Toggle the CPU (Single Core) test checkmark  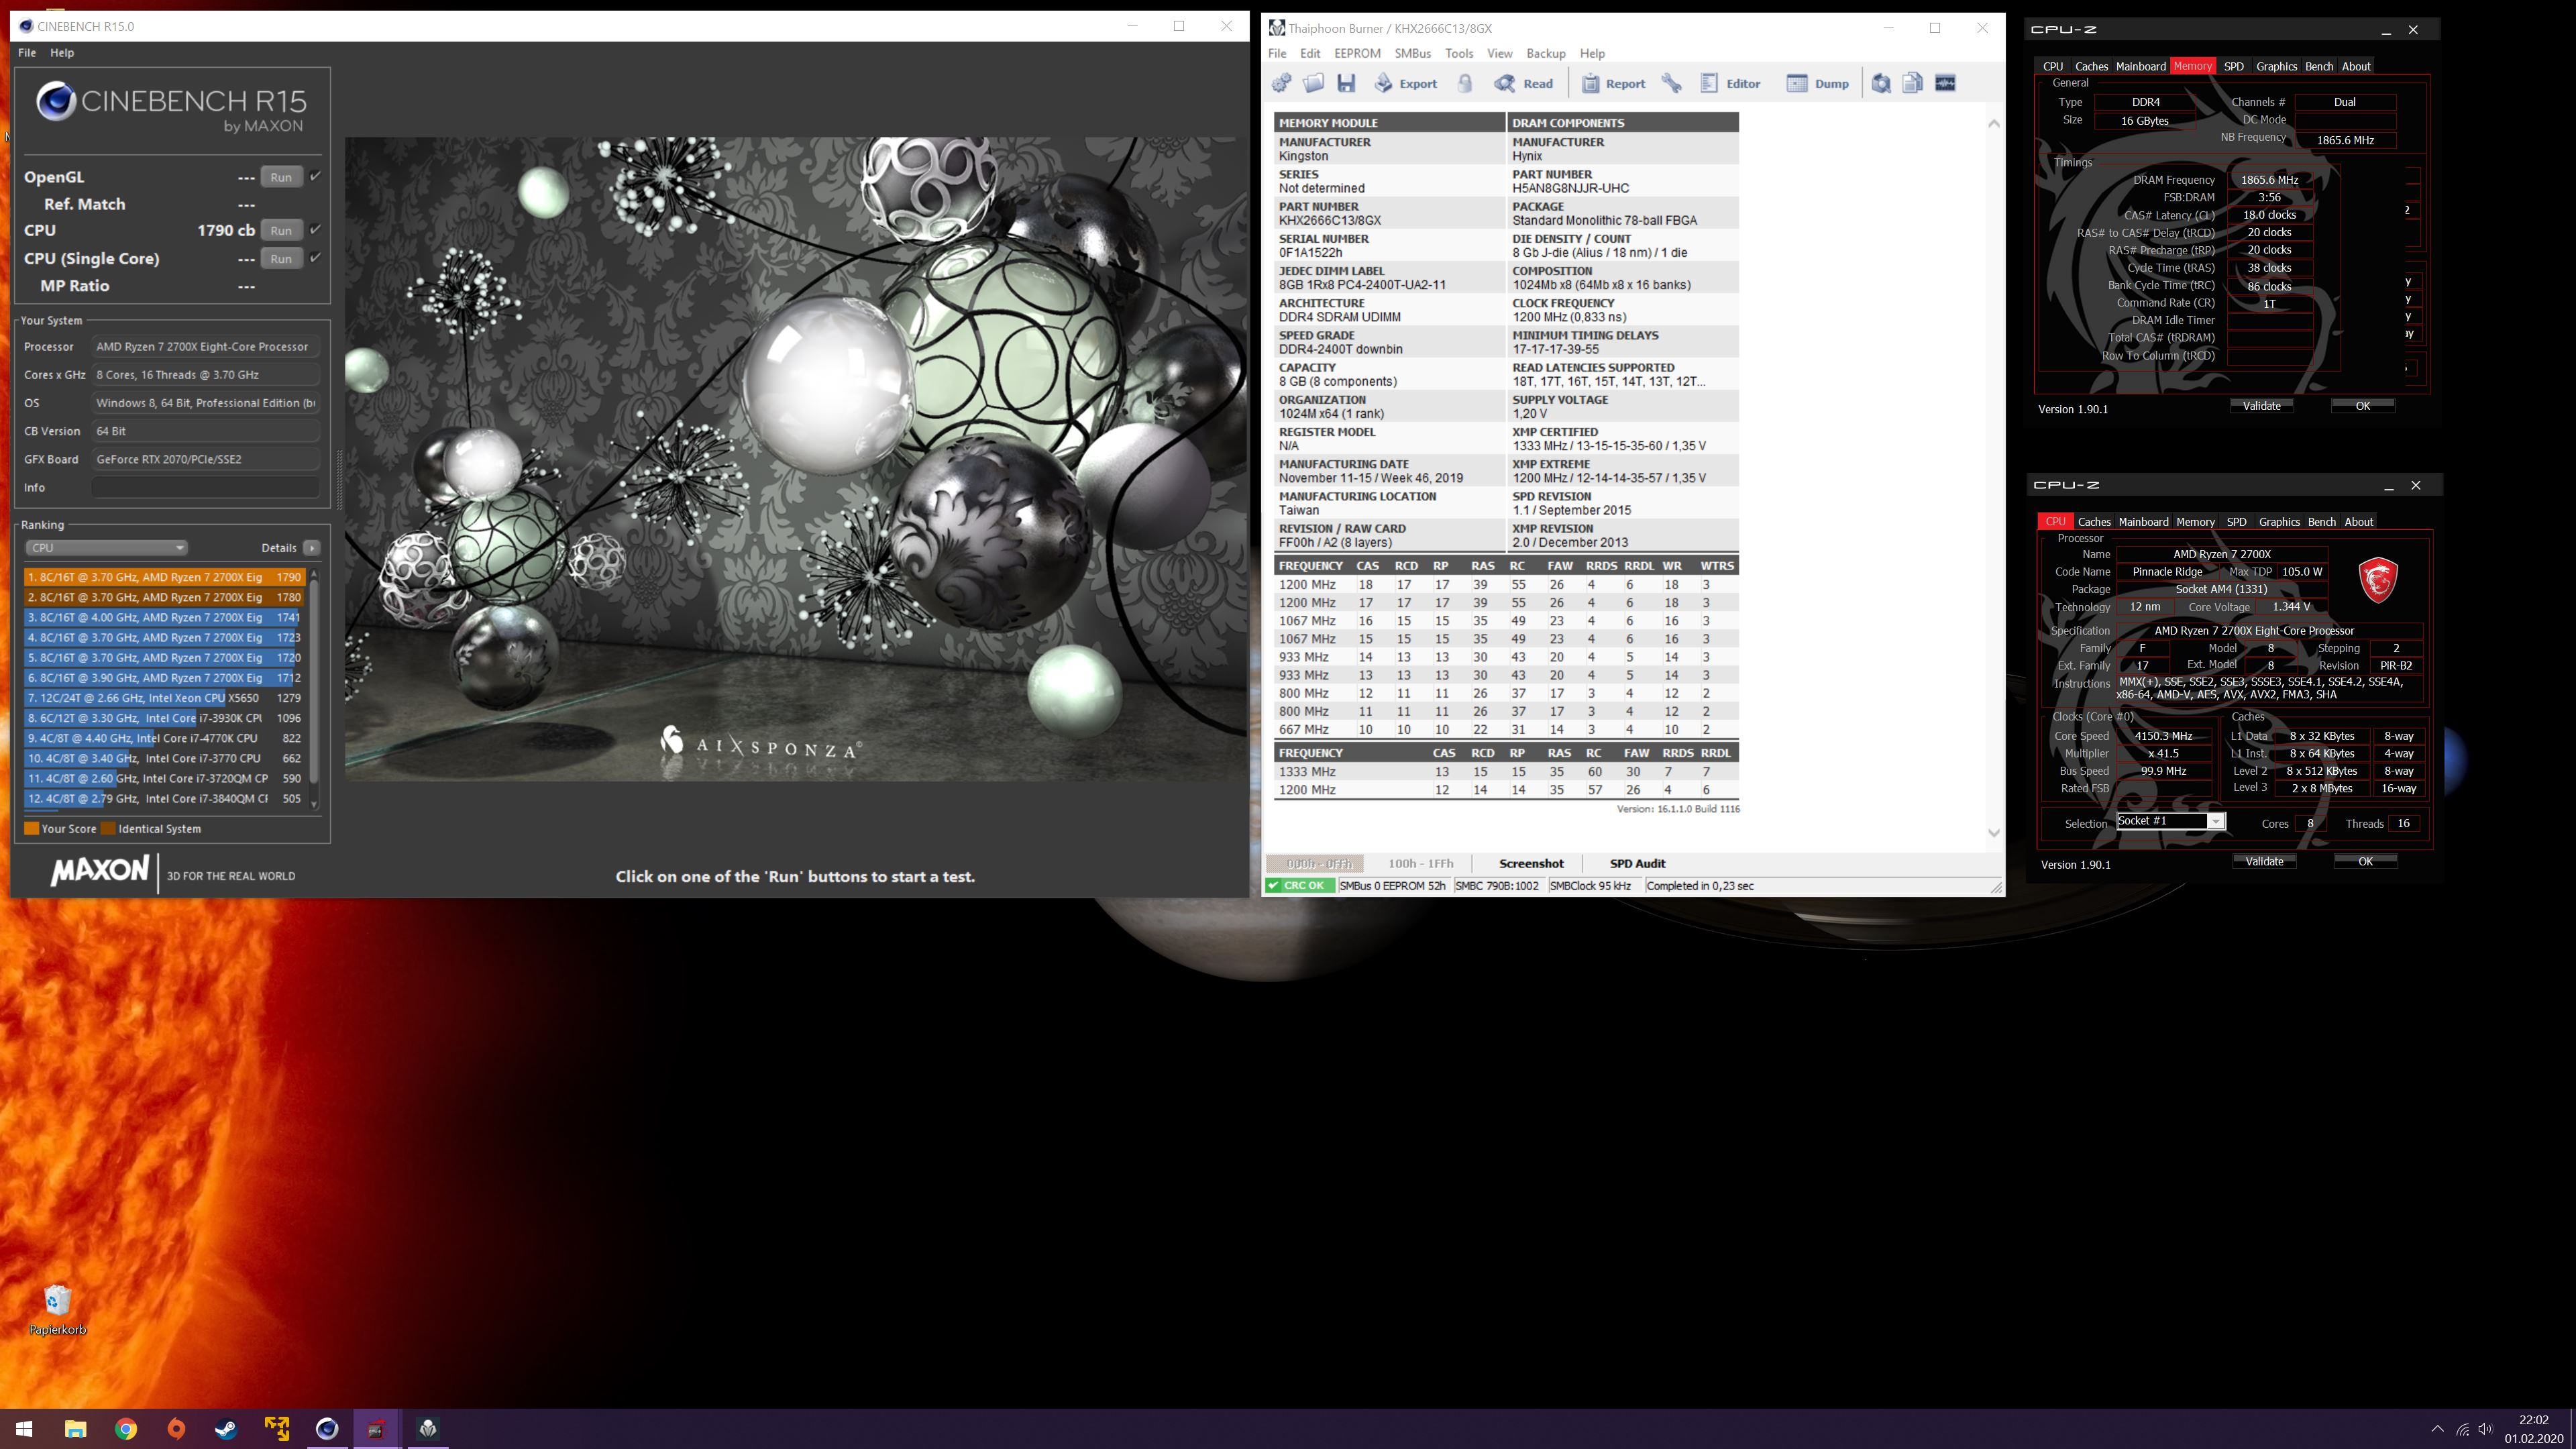coord(315,257)
